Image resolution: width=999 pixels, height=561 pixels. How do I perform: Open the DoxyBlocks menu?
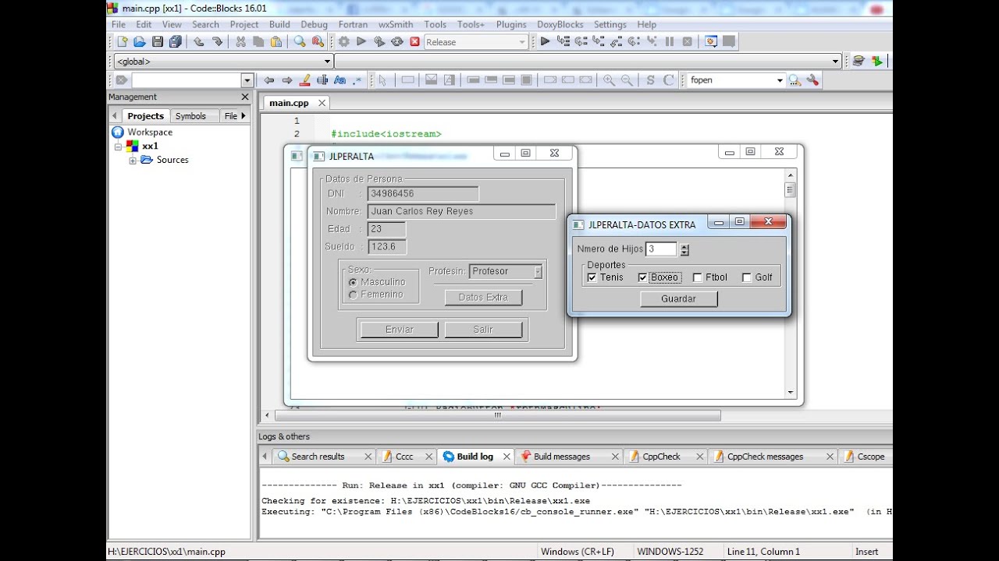(560, 24)
